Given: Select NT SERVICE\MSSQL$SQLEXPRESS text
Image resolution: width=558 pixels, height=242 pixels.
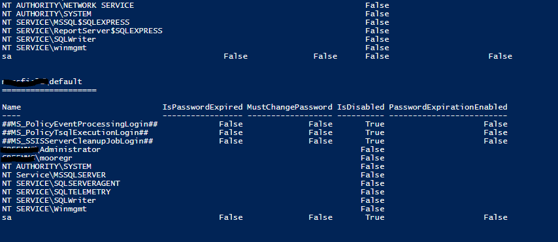Looking at the screenshot, I should tap(65, 22).
